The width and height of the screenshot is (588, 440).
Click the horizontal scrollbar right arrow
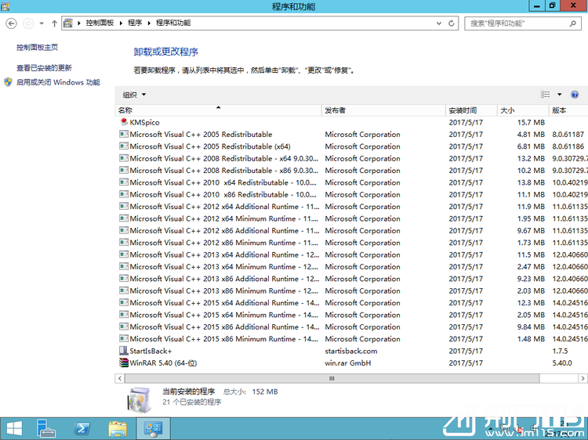coord(583,378)
